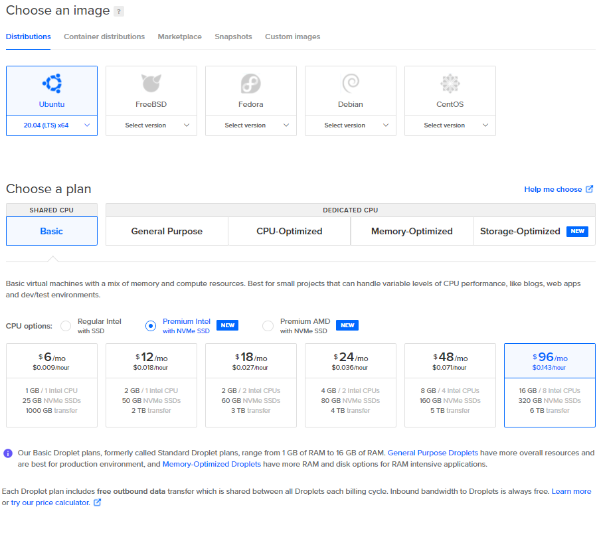Choose the $24/mo droplet plan
This screenshot has height=537, width=599.
(351, 385)
